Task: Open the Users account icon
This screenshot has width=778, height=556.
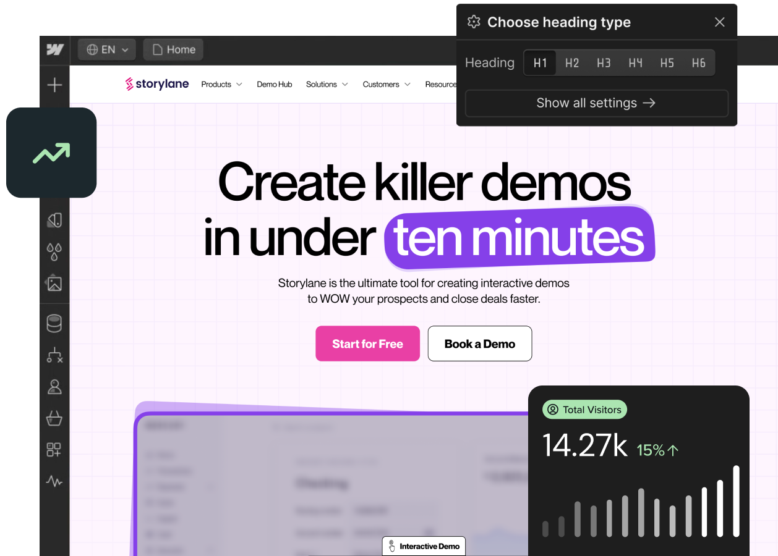Action: [x=54, y=387]
